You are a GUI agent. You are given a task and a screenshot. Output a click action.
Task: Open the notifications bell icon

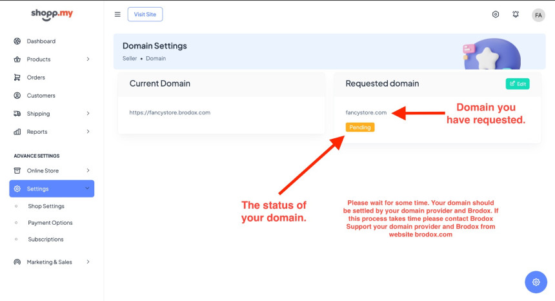(x=516, y=14)
